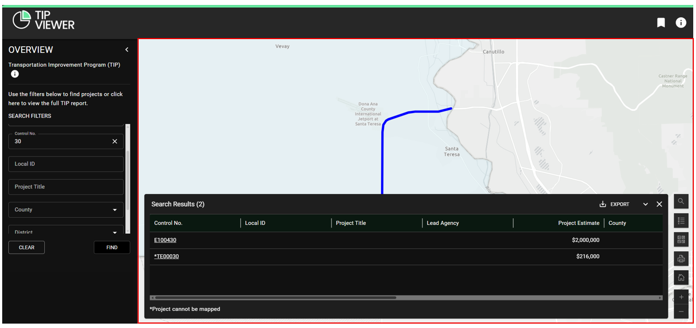Click the Search Results (2) title
696x328 pixels.
tap(178, 204)
